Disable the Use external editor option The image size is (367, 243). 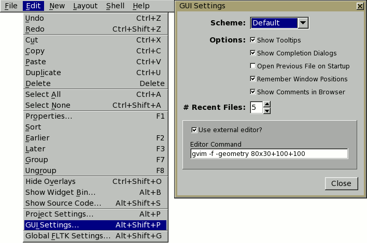[x=194, y=130]
